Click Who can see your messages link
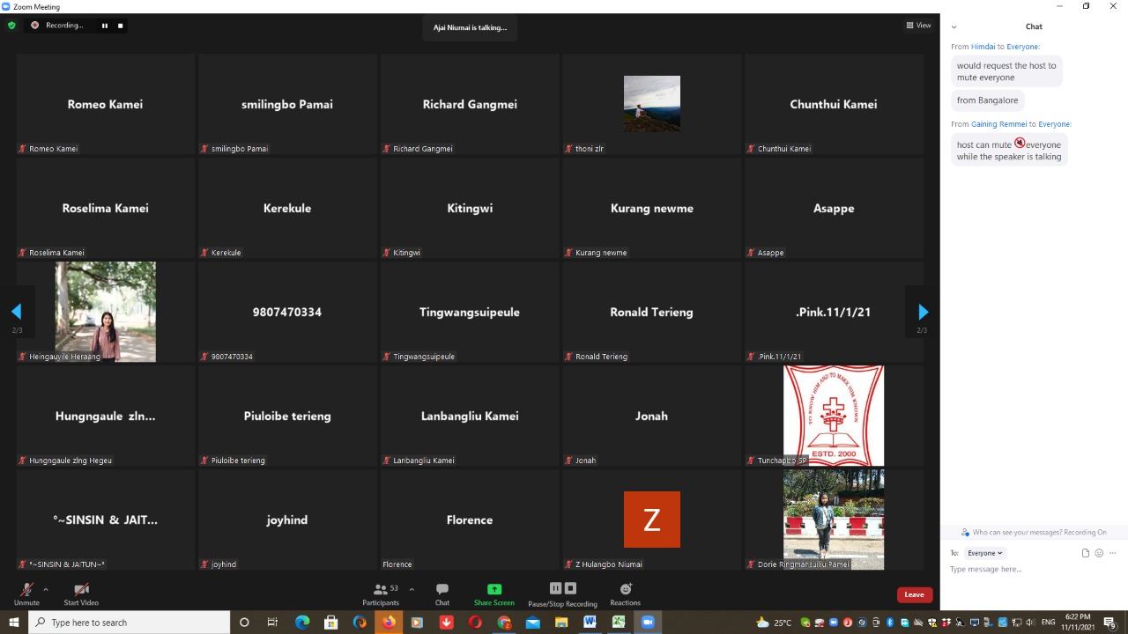 point(1033,532)
